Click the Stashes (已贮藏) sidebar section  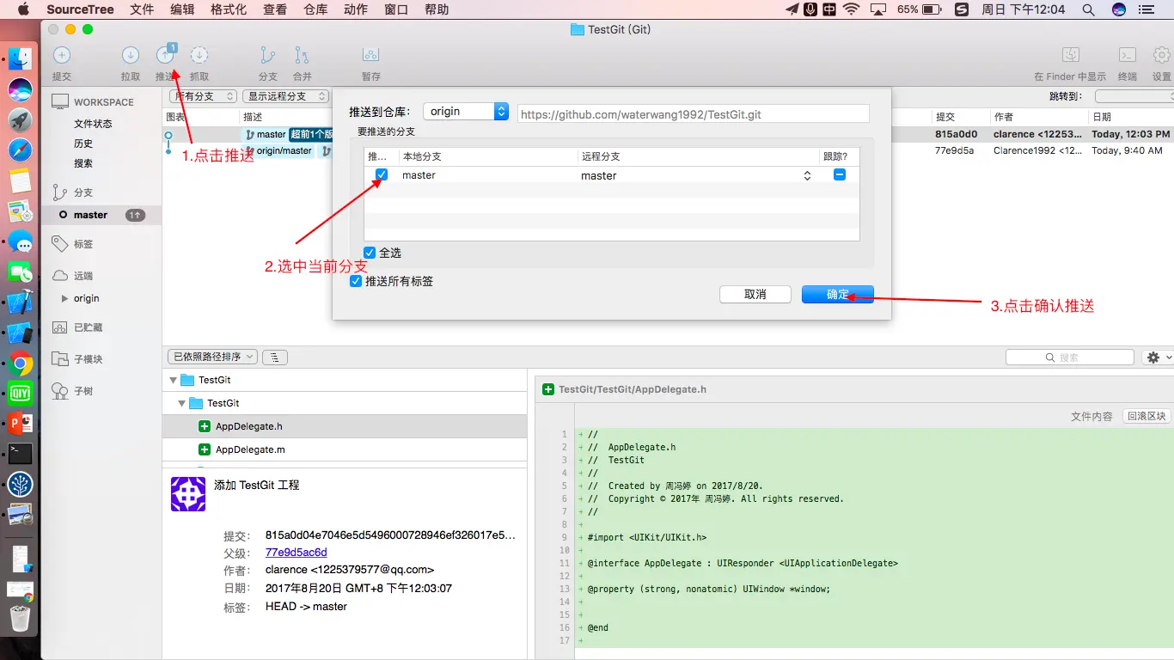88,327
